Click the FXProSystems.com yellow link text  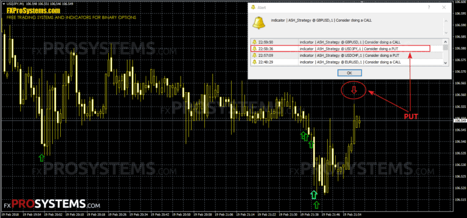(33, 11)
